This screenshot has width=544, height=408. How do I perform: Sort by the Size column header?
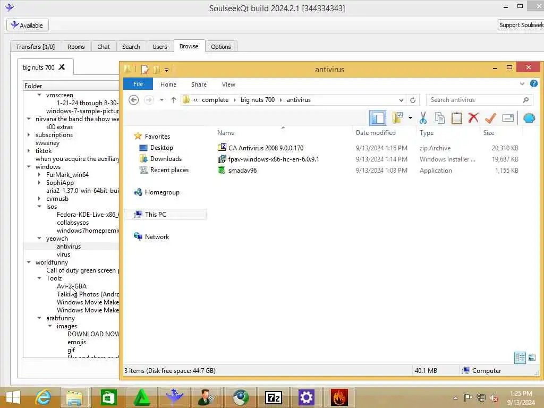coord(489,133)
